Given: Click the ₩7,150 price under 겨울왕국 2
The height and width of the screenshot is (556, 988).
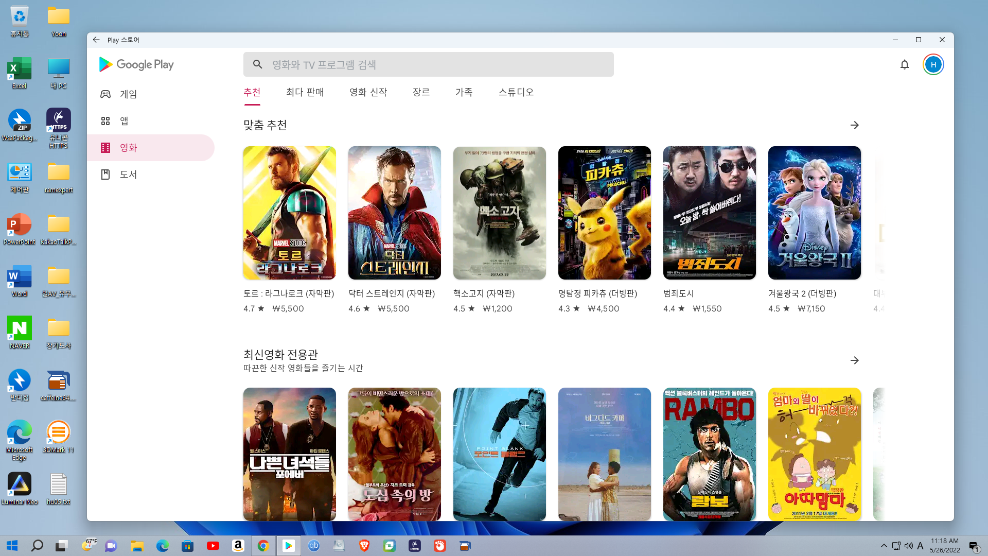Looking at the screenshot, I should pos(811,309).
